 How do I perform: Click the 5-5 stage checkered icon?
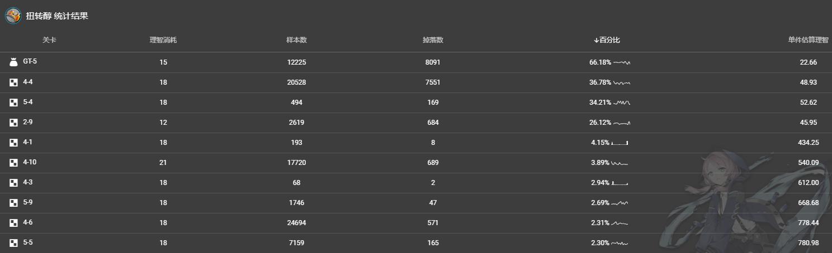13,243
